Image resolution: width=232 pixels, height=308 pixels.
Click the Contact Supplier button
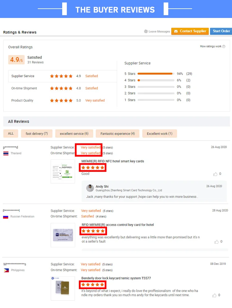click(190, 31)
